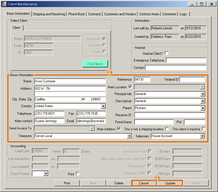Switch to the Comments tab
This screenshot has height=192, width=218.
pos(169,14)
